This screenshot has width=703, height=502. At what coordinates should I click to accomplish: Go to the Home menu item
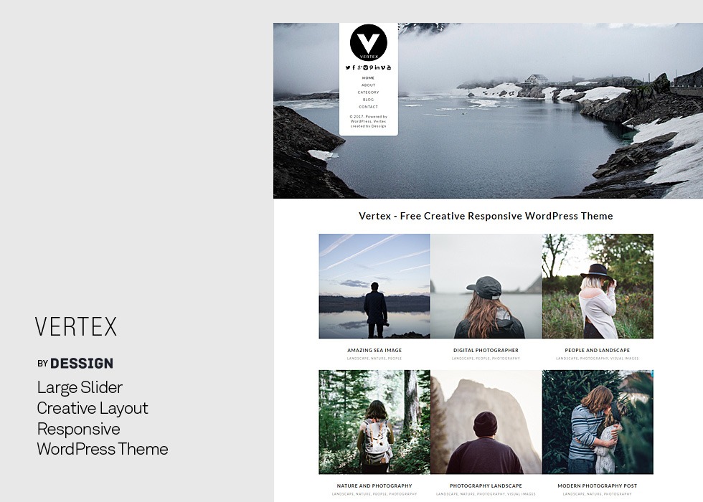point(368,78)
